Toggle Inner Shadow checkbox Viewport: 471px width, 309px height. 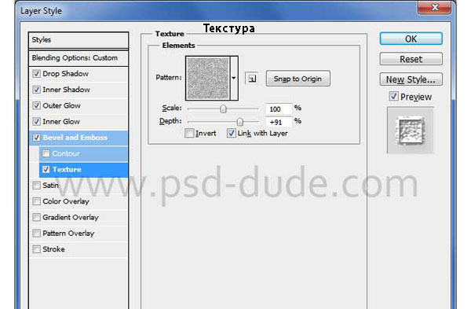tap(37, 90)
